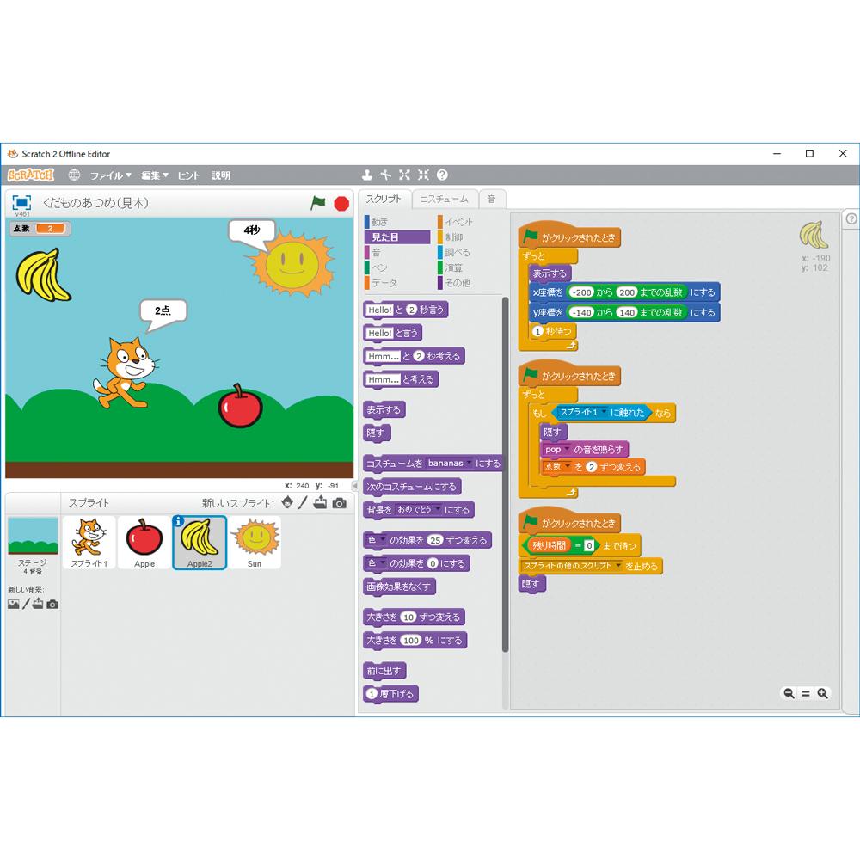Open スプライトの他のスクリプト stop dropdown

573,566
